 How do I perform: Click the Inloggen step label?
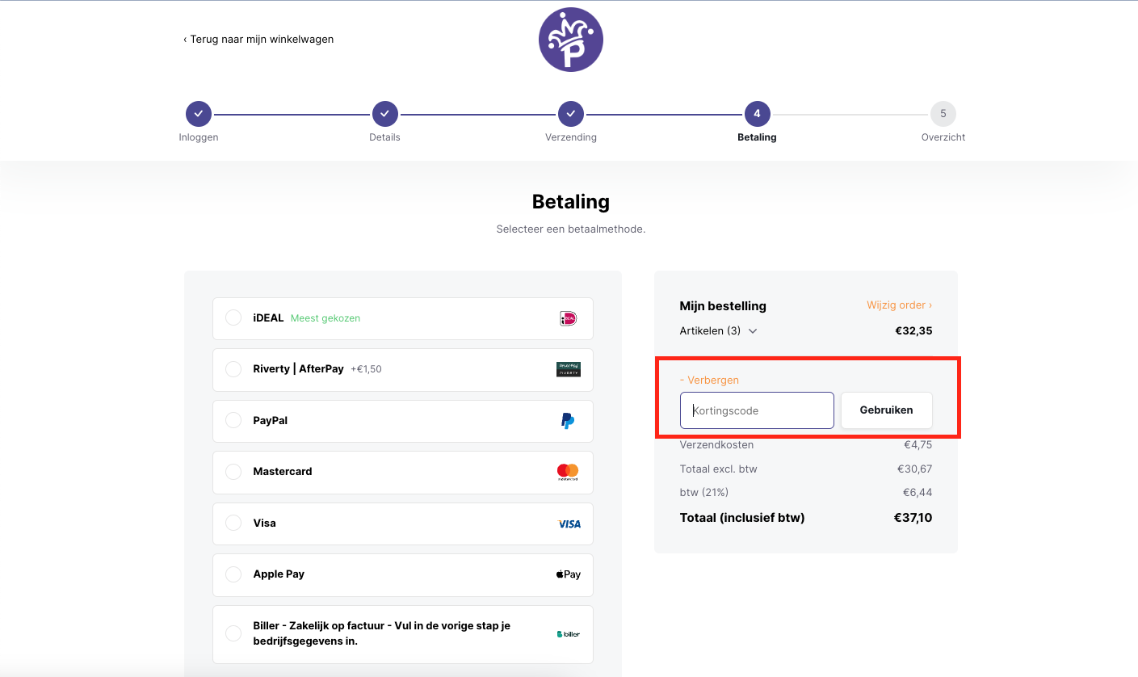coord(199,137)
